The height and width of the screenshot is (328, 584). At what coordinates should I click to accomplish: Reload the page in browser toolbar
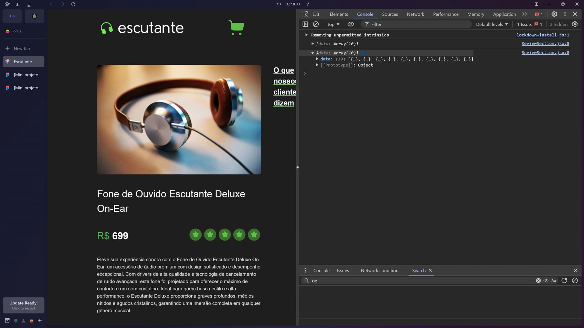73,4
